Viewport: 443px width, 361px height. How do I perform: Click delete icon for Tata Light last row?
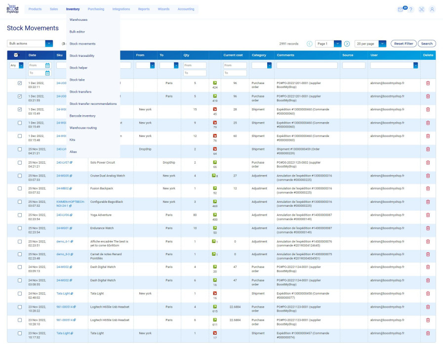[428, 333]
